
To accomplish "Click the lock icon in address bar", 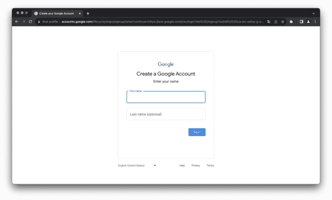I will click(x=39, y=22).
